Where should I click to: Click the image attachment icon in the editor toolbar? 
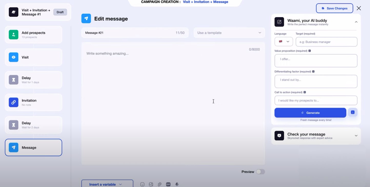[x=151, y=184]
